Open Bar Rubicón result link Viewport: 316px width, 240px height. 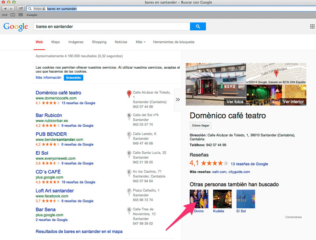coord(49,115)
